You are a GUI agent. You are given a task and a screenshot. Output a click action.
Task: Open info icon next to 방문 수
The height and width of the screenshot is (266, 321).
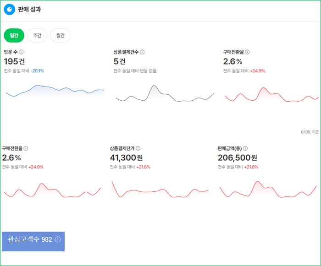(x=21, y=52)
